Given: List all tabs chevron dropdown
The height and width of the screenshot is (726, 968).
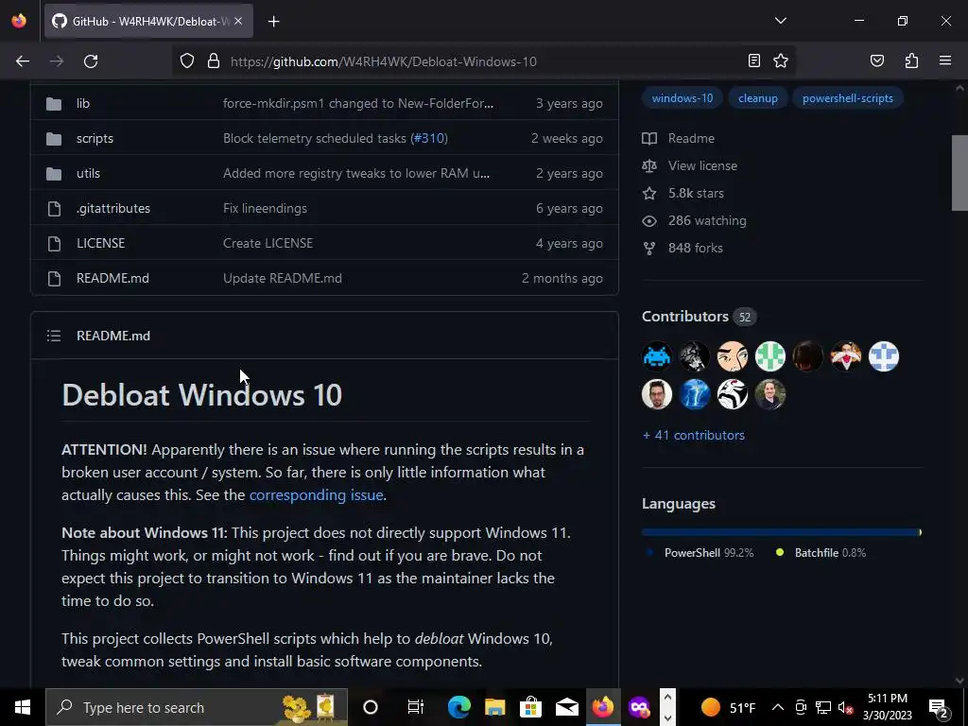Looking at the screenshot, I should (x=781, y=21).
